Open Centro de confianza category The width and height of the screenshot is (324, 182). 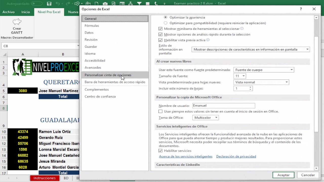[x=115, y=97]
